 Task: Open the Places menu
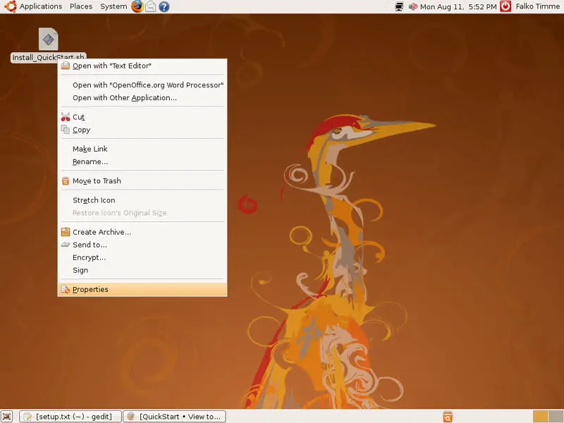[x=81, y=6]
